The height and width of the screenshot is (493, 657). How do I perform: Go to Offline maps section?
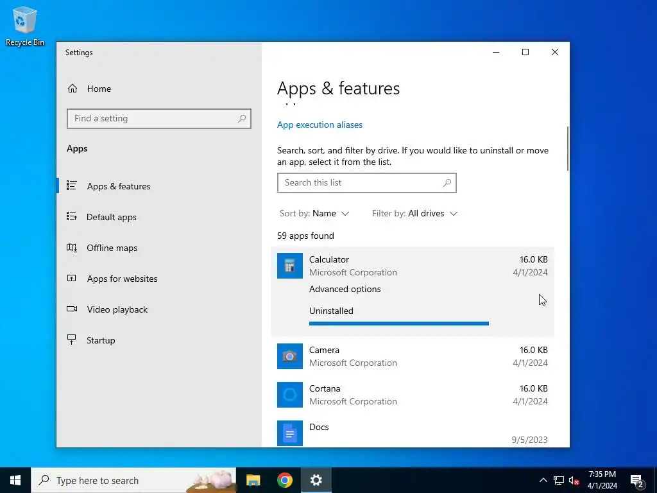coord(159,248)
